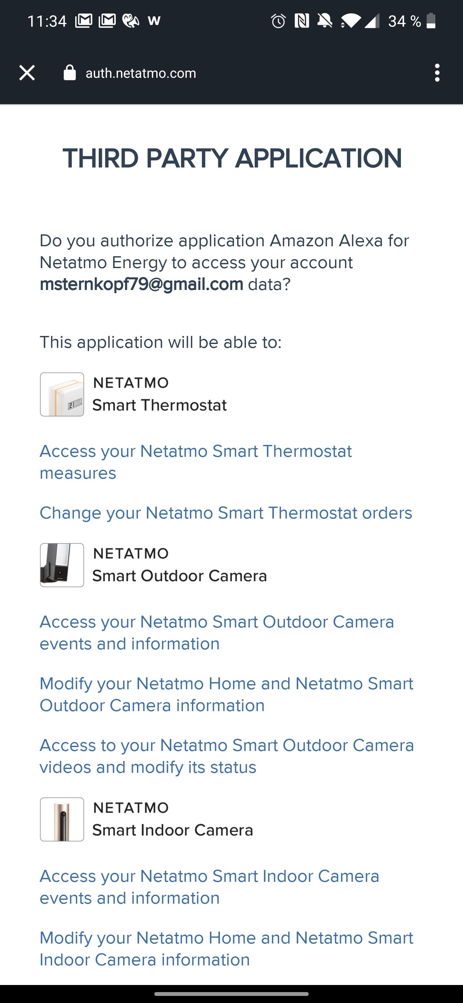Tap the NFC icon in status bar
Viewport: 463px width, 1003px height.
(302, 21)
